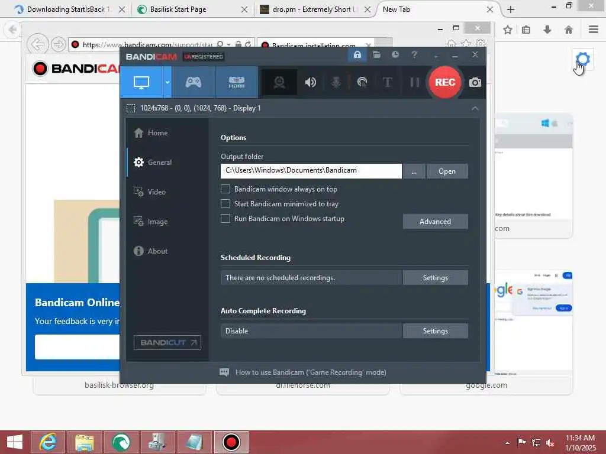
Task: Bookmark this page with star icon
Action: coord(507,30)
